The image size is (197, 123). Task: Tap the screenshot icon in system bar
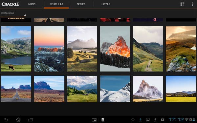coord(94,120)
